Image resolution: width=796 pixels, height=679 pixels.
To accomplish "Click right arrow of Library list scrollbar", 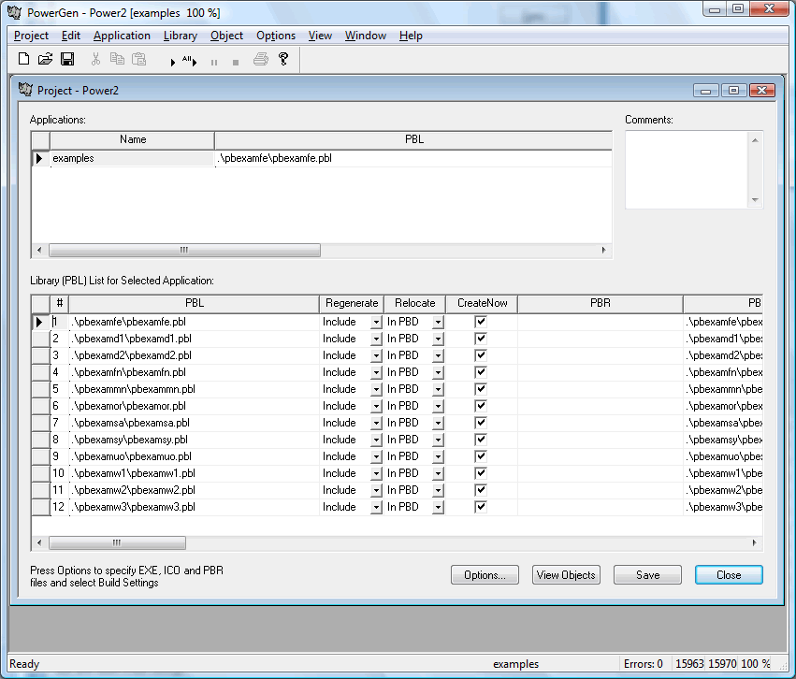I will click(754, 543).
